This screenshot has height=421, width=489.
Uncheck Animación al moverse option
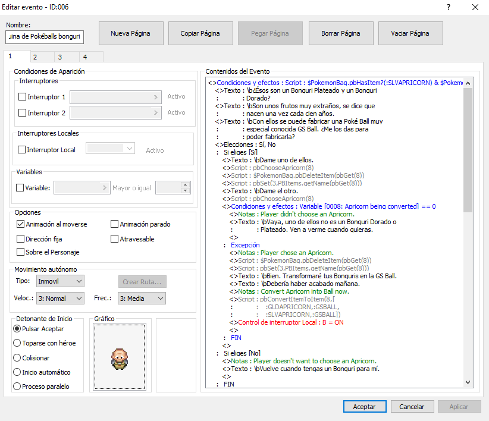[21, 224]
